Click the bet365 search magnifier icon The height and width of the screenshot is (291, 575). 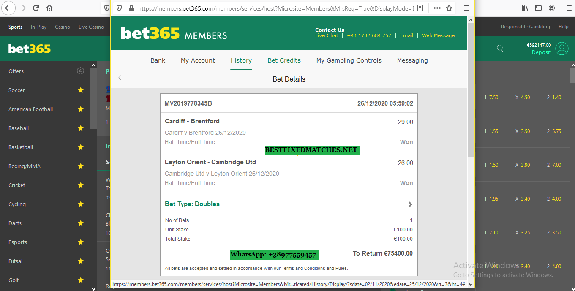(x=500, y=49)
